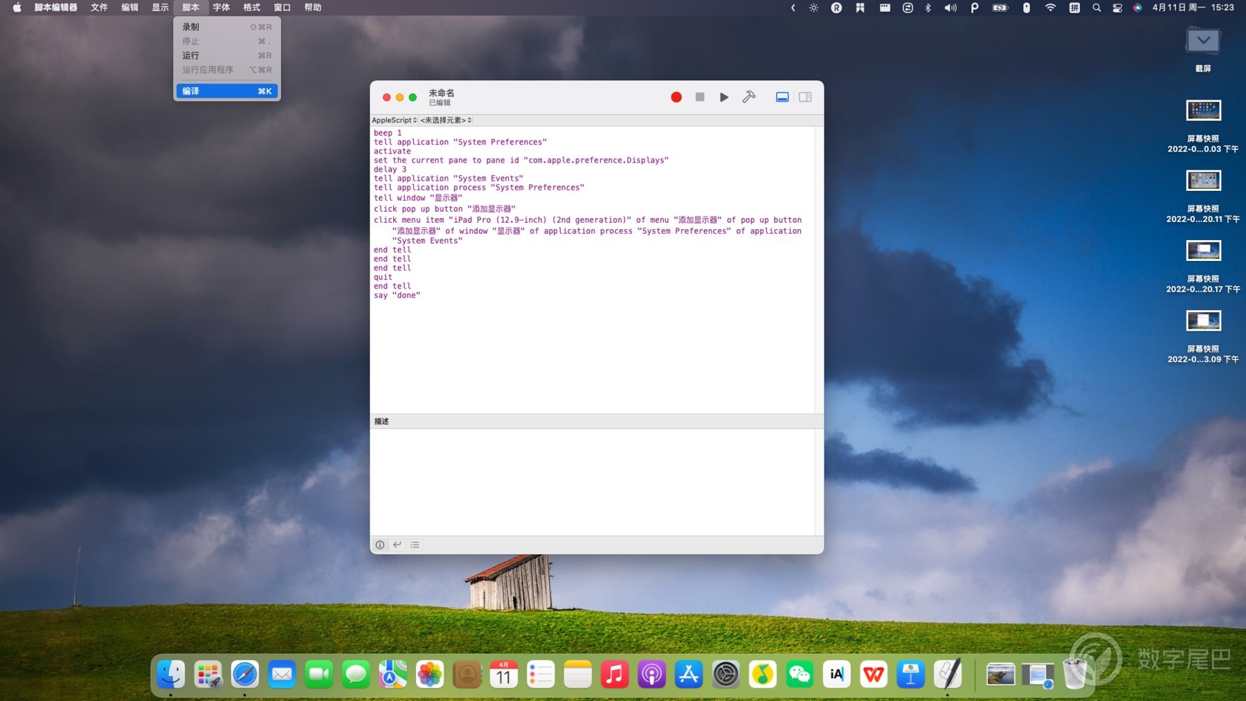Click the 'quit' line in the script

383,277
